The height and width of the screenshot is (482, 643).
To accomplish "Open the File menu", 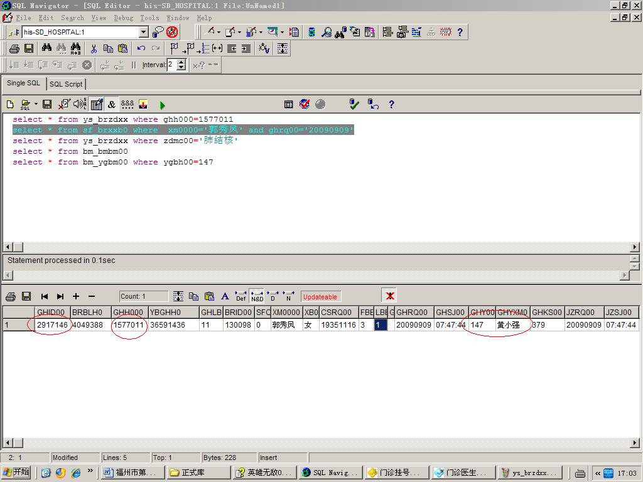I will click(23, 18).
